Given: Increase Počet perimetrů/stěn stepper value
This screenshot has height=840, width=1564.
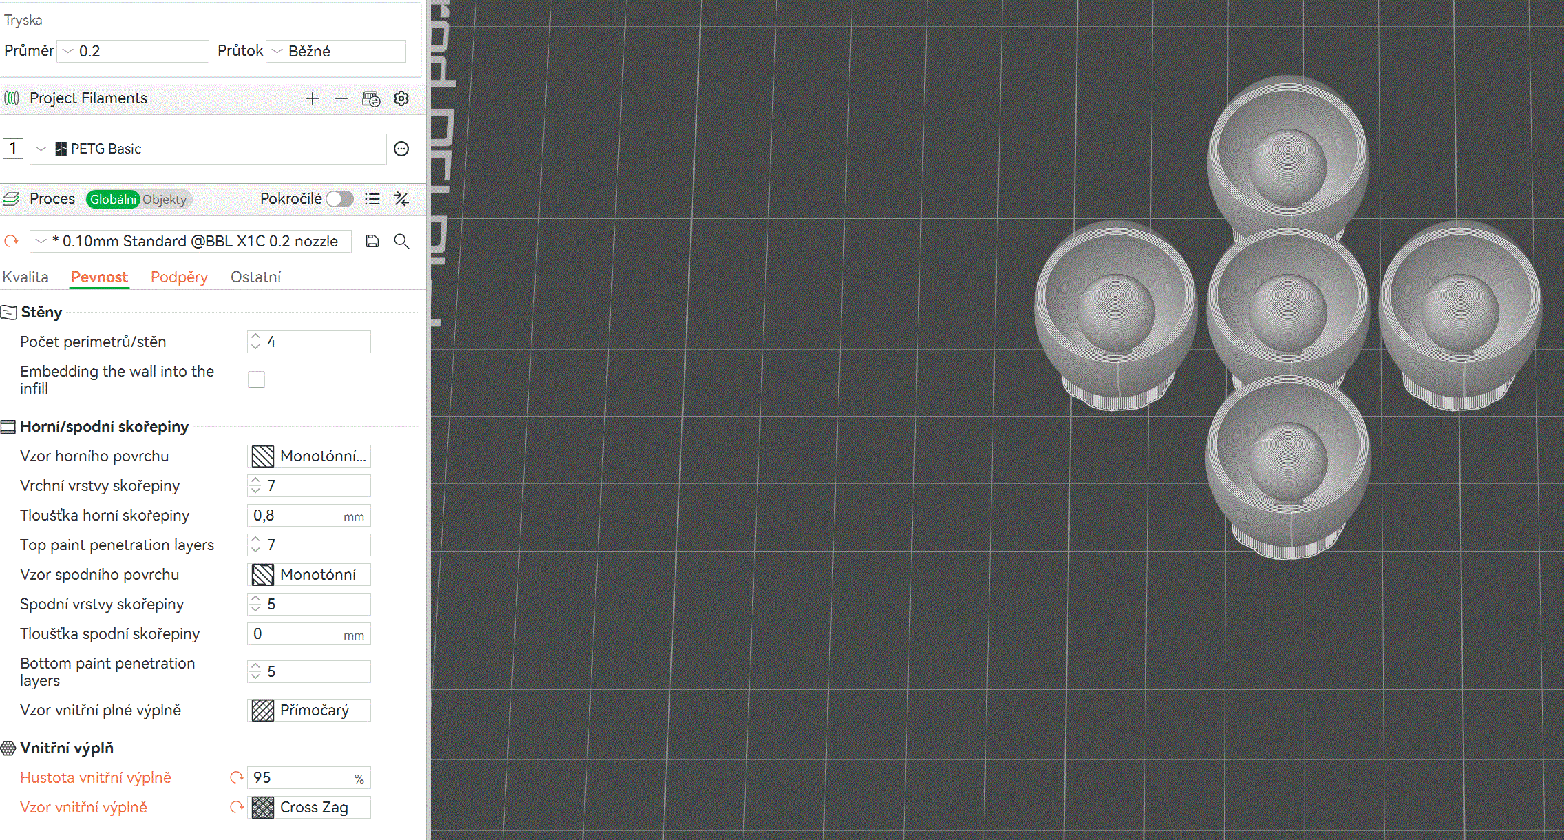Looking at the screenshot, I should (255, 337).
